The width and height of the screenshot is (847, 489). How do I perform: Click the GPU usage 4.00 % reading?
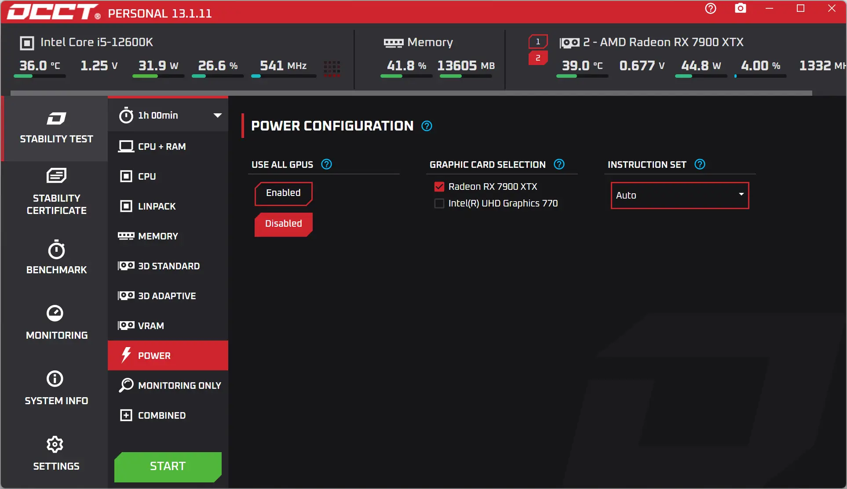pyautogui.click(x=760, y=66)
